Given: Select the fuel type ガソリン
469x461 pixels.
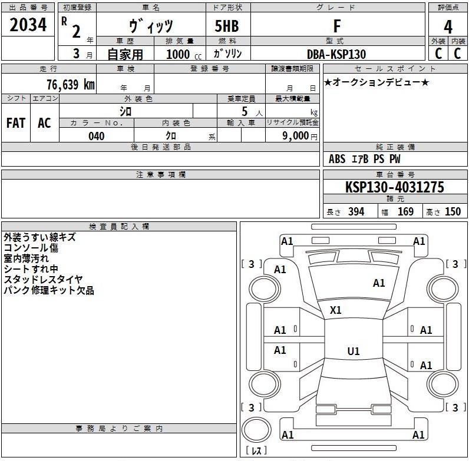Looking at the screenshot, I should (227, 54).
